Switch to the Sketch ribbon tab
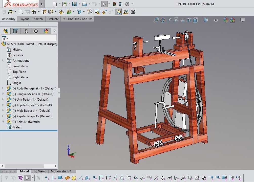The height and width of the screenshot is (182, 254). [x=38, y=19]
